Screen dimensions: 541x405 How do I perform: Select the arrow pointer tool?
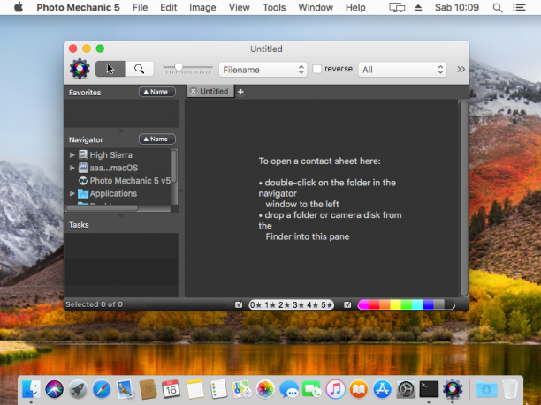110,69
